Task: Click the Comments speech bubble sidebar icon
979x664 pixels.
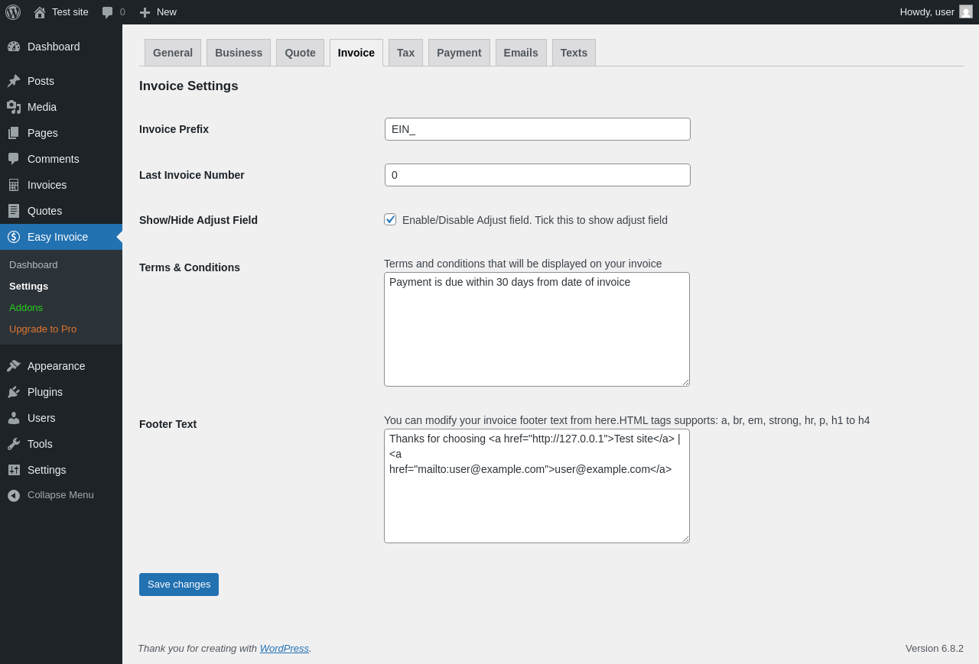Action: (14, 159)
